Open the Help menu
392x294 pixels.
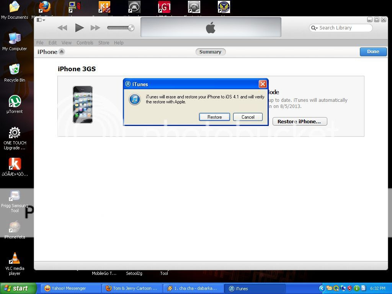coord(119,43)
